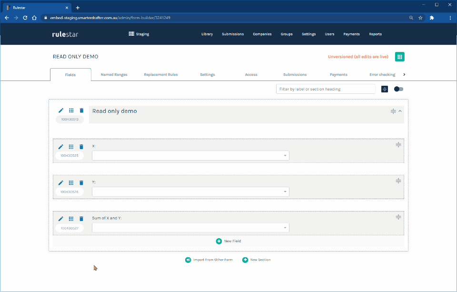This screenshot has width=457, height=292.
Task: Select the Fields tab
Action: tap(70, 75)
